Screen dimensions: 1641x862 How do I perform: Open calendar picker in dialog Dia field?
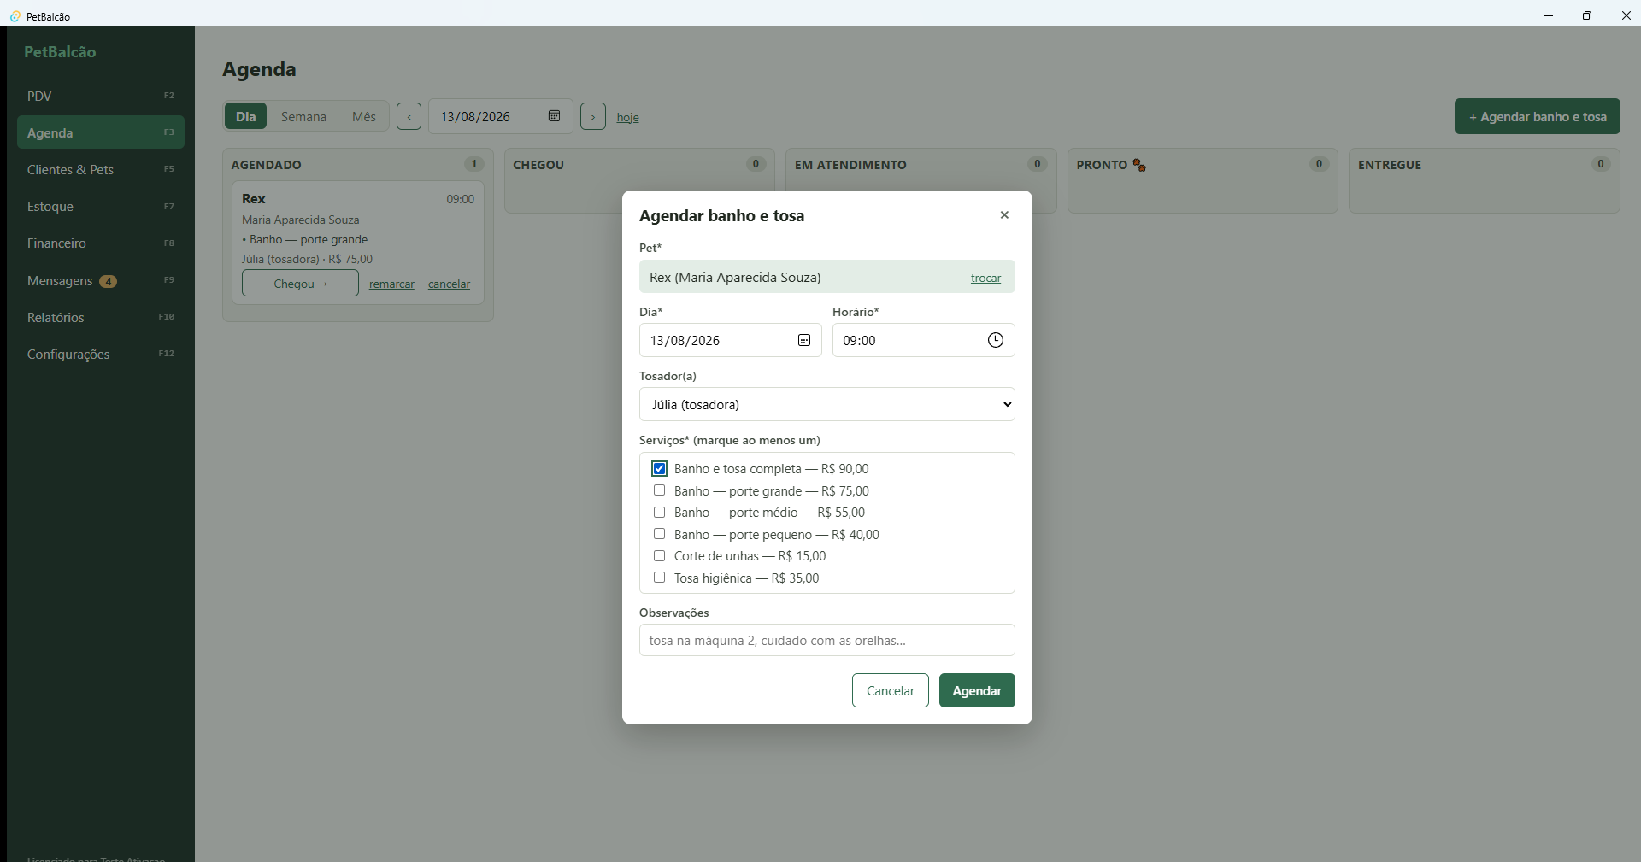[x=804, y=340]
